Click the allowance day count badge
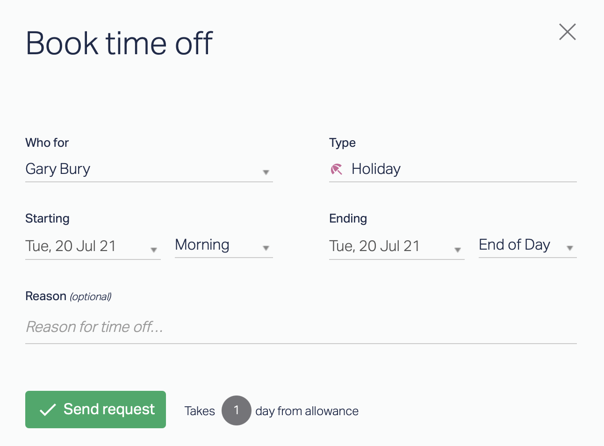This screenshot has height=446, width=604. (236, 410)
